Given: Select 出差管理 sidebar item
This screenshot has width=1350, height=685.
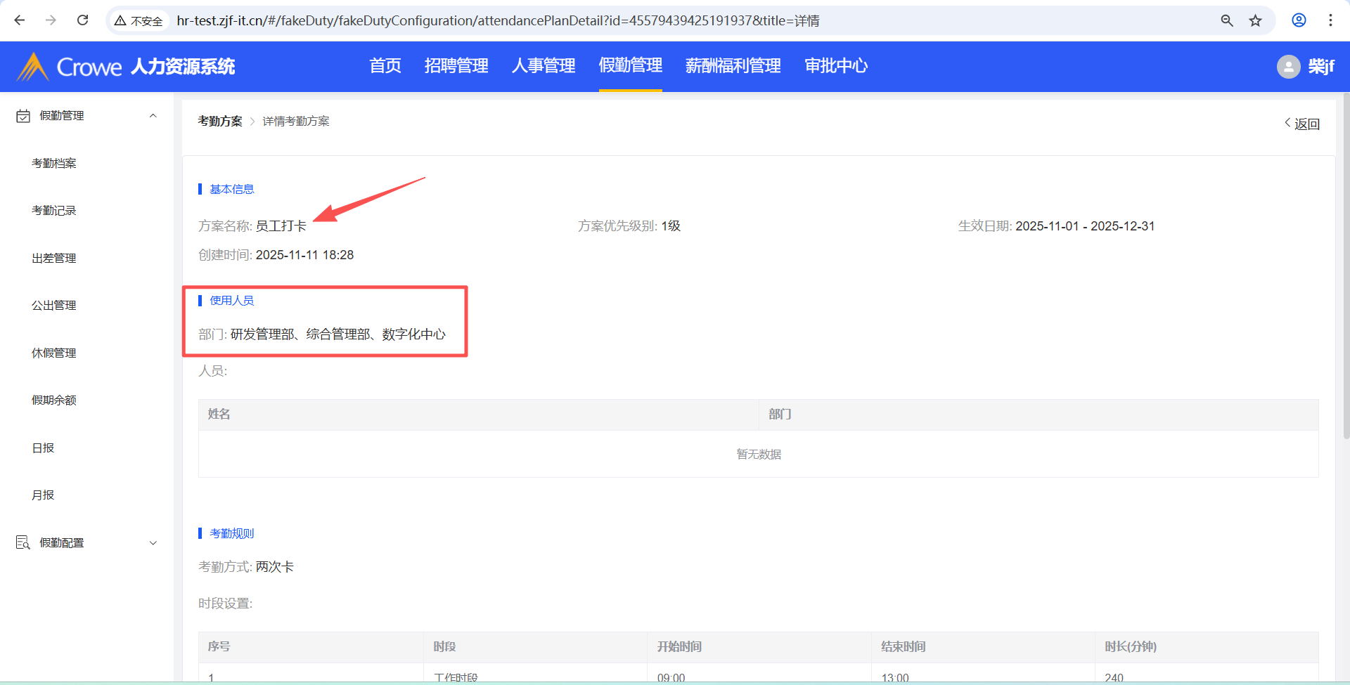Looking at the screenshot, I should click(54, 258).
